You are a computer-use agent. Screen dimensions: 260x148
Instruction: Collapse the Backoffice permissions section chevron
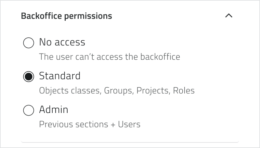[229, 16]
